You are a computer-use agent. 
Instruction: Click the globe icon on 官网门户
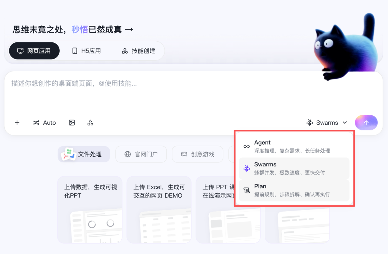[x=128, y=154]
